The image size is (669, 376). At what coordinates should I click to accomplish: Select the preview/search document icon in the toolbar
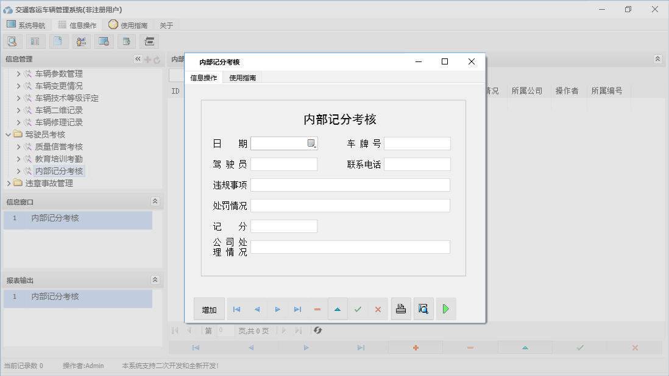tap(13, 41)
